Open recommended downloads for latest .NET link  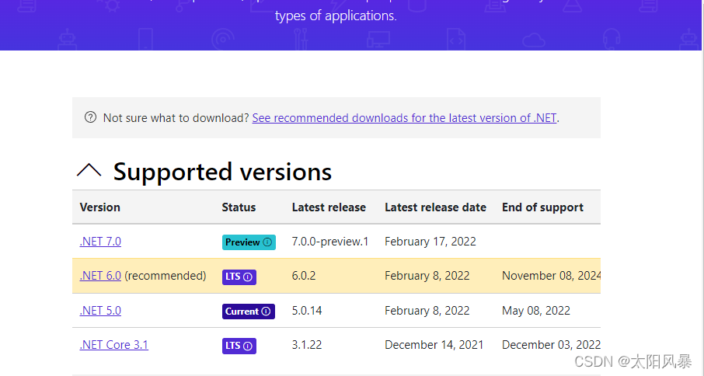pos(405,118)
